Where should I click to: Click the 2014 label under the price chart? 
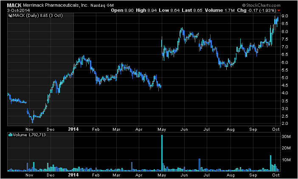(x=73, y=129)
